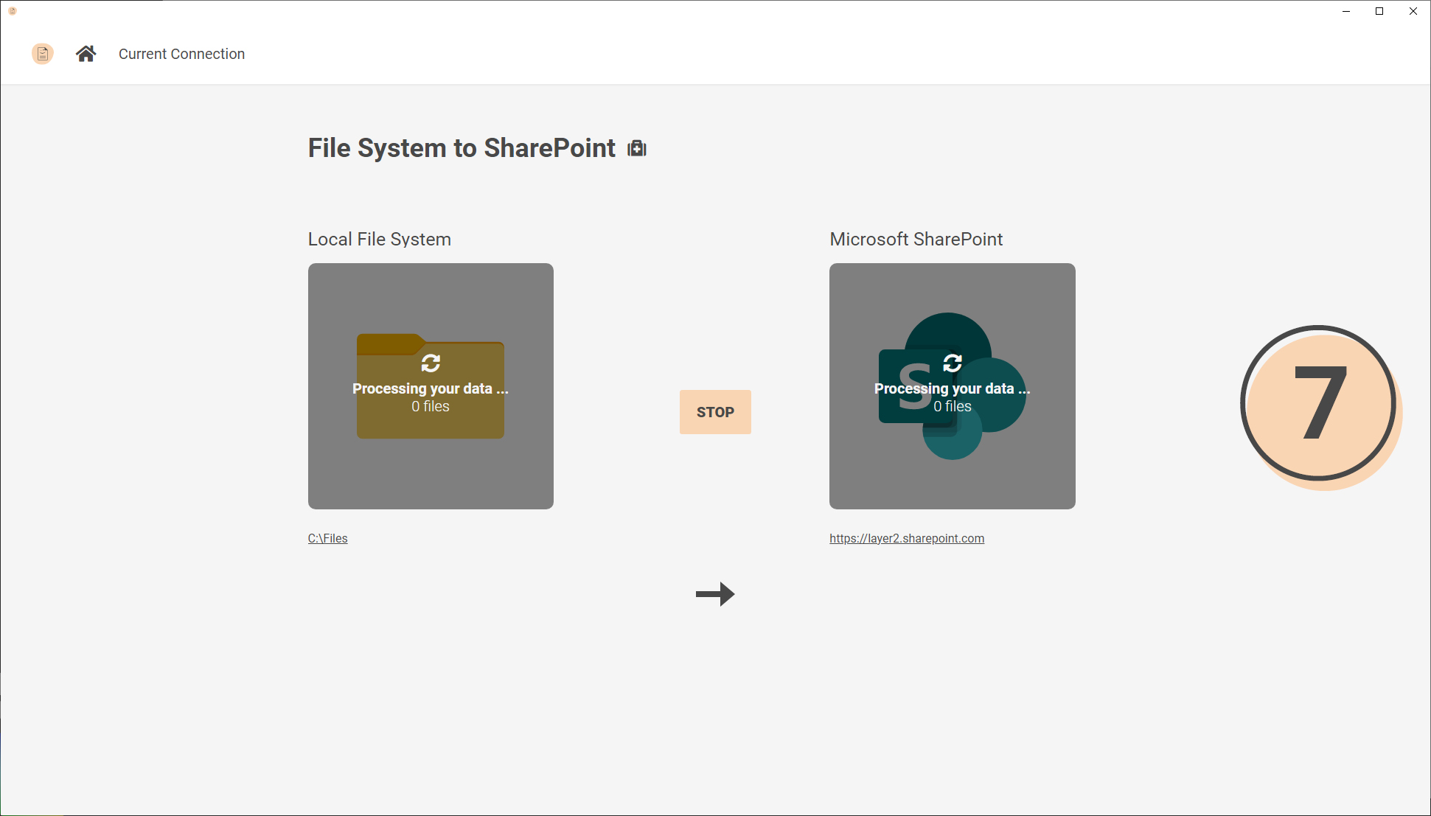Maximize the application window

coord(1379,11)
